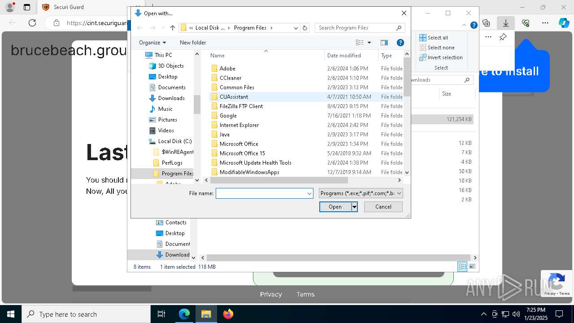The image size is (574, 323).
Task: Click the CCleaner folder icon
Action: [214, 78]
